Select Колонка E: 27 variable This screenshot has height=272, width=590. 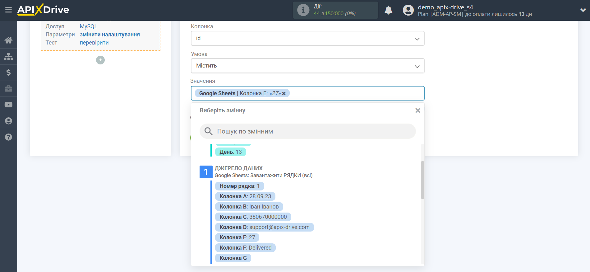click(x=237, y=237)
